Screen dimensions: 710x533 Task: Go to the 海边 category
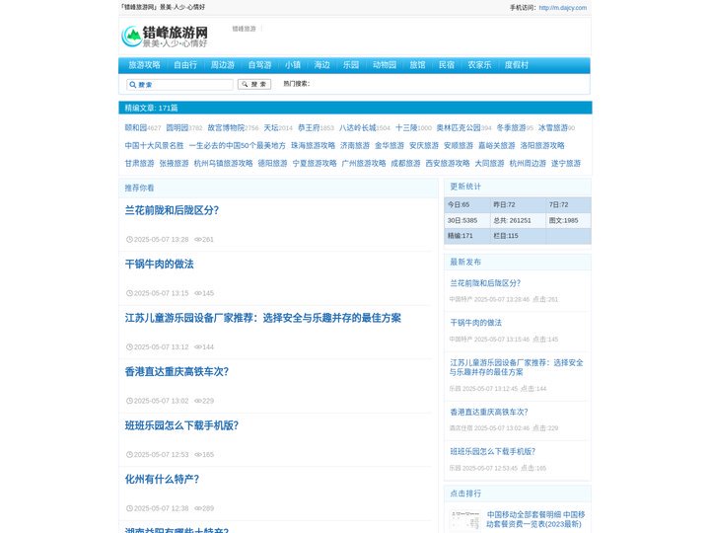point(321,65)
